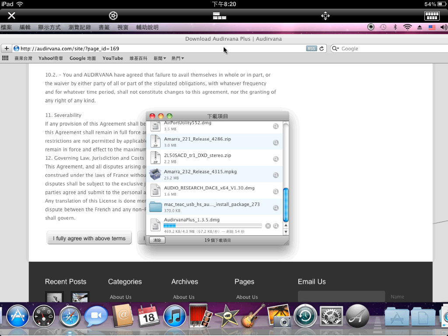Select 2L50SACD_tr1_DXD_stereo.zip download row
448x336 pixels.
click(x=214, y=158)
